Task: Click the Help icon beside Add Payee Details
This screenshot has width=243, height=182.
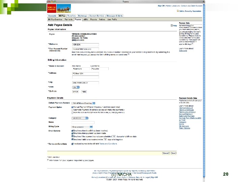Action: (x=172, y=26)
